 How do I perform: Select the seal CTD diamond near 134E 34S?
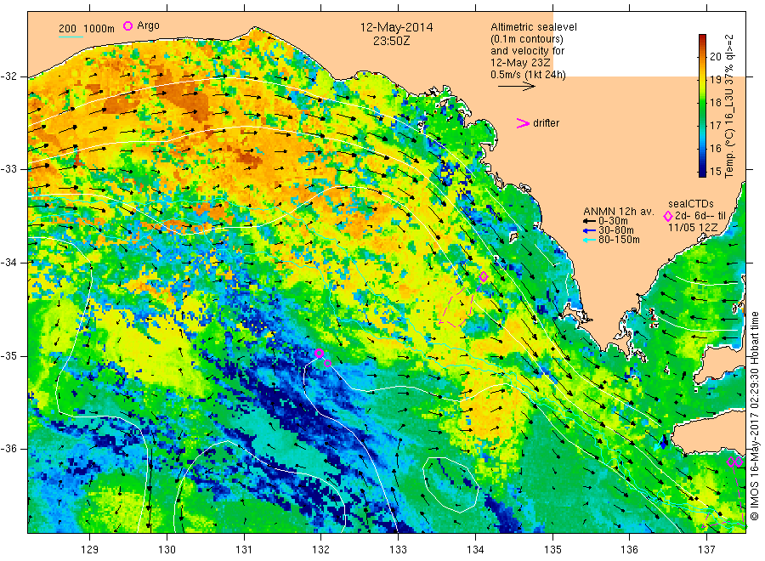coord(484,277)
